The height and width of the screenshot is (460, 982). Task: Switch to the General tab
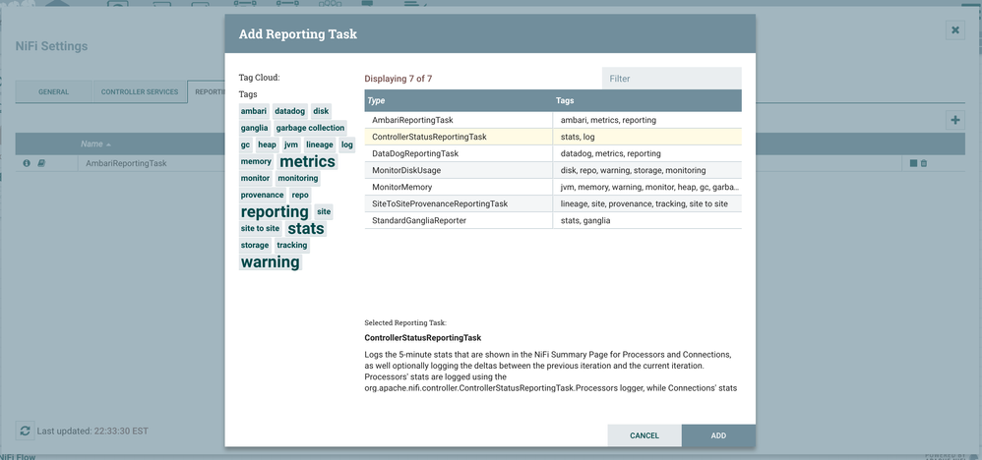pyautogui.click(x=53, y=92)
